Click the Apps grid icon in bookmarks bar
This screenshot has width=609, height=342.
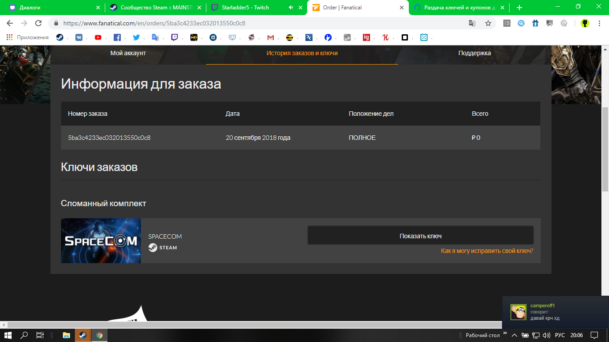[9, 37]
